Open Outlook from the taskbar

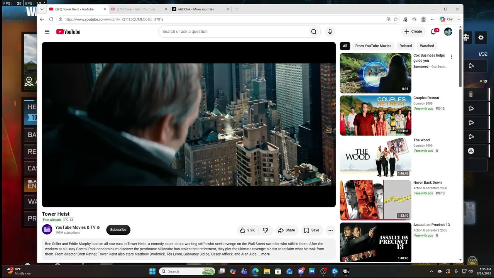[289, 271]
